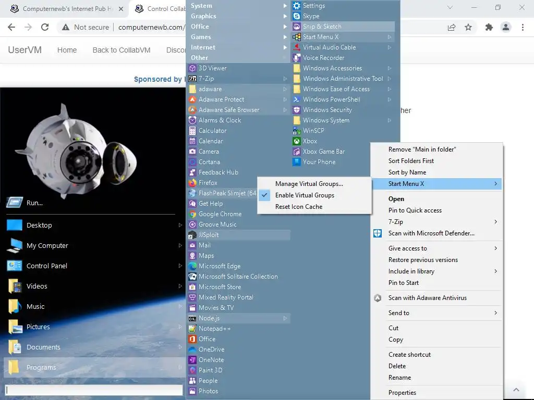Image resolution: width=534 pixels, height=400 pixels.
Task: Expand the Control Panel submenu arrow
Action: (x=180, y=266)
